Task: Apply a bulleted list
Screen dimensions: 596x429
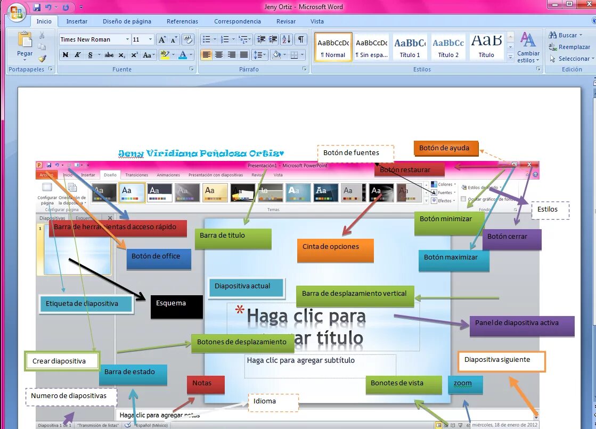Action: 207,39
